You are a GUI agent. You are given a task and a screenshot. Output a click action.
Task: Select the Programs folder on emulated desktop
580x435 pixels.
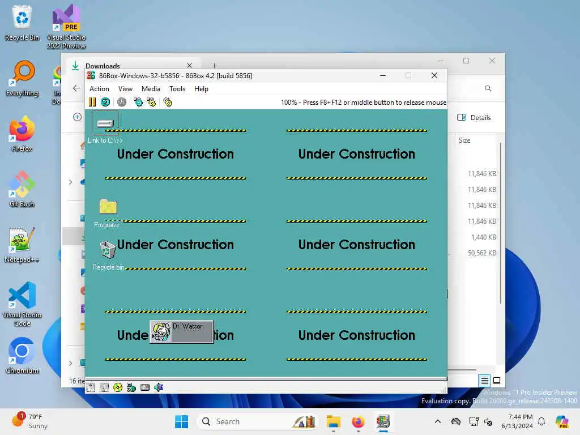tap(108, 214)
